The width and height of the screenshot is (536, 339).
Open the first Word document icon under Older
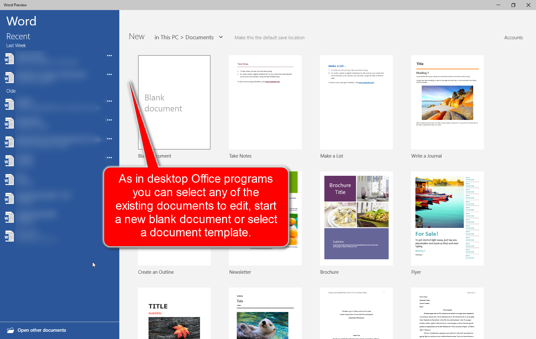click(9, 104)
